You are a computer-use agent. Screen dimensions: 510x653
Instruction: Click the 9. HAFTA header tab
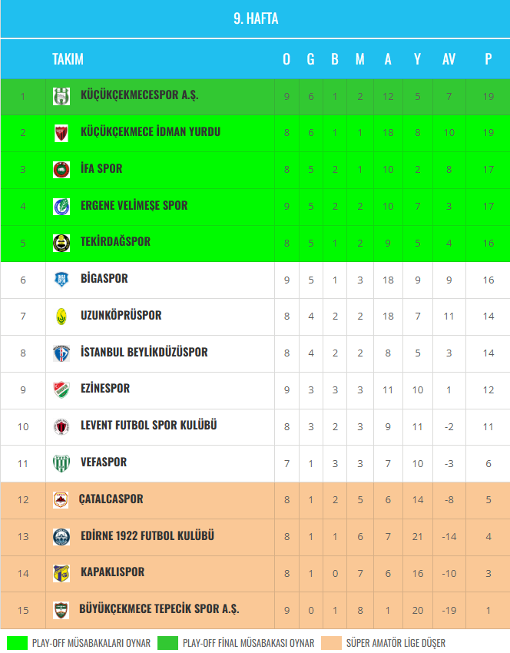[x=255, y=19]
